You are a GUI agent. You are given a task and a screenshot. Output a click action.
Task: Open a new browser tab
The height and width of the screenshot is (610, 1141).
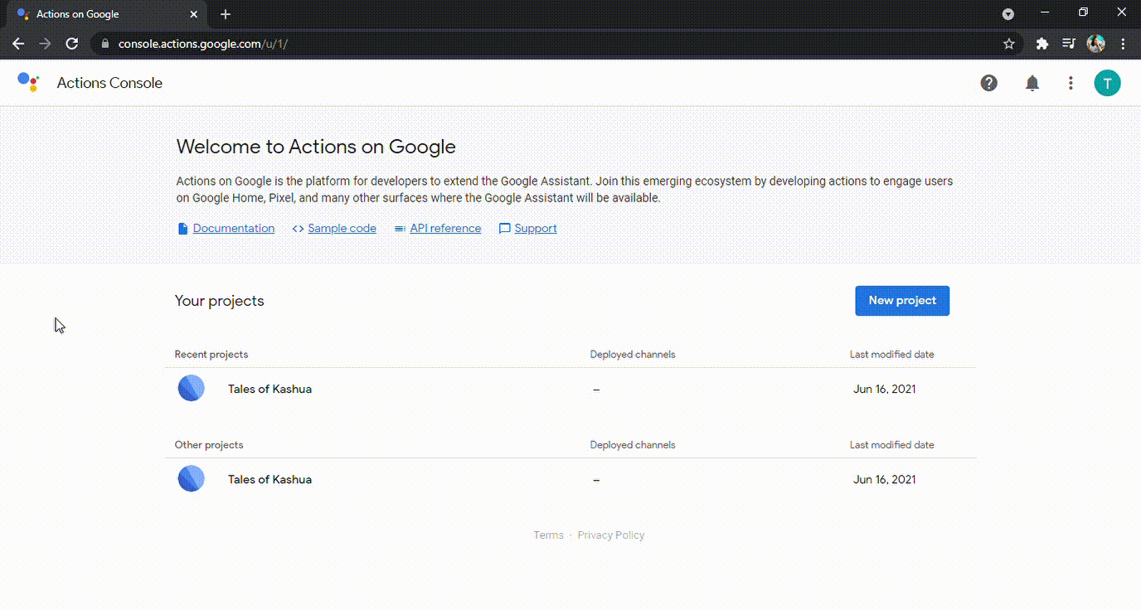click(226, 14)
